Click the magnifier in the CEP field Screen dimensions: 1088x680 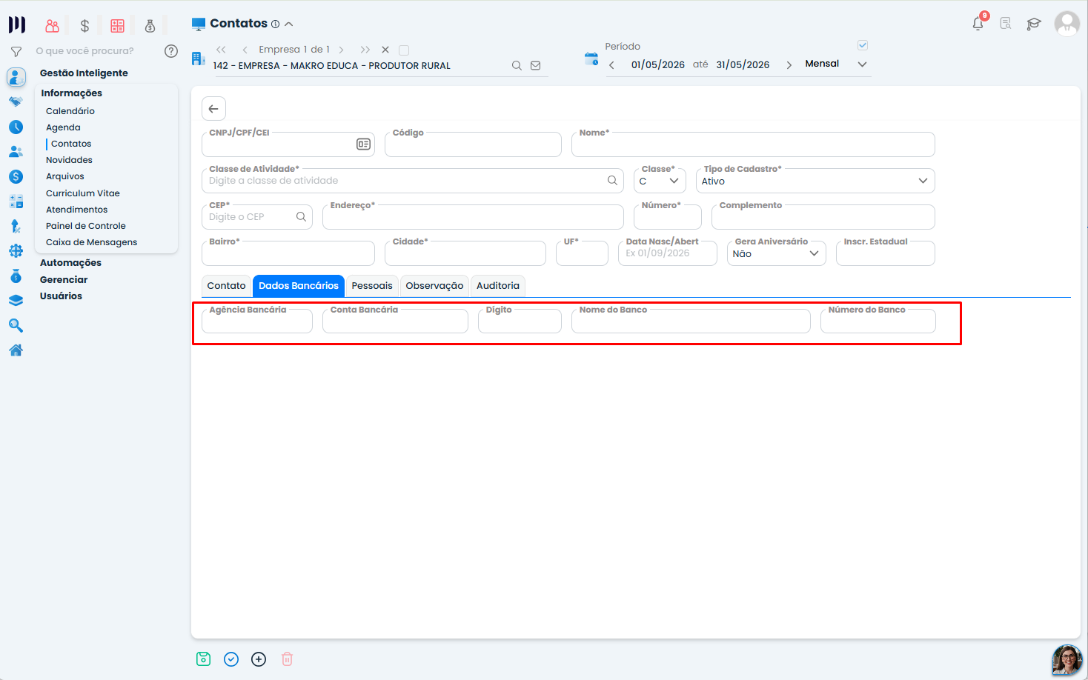point(301,217)
